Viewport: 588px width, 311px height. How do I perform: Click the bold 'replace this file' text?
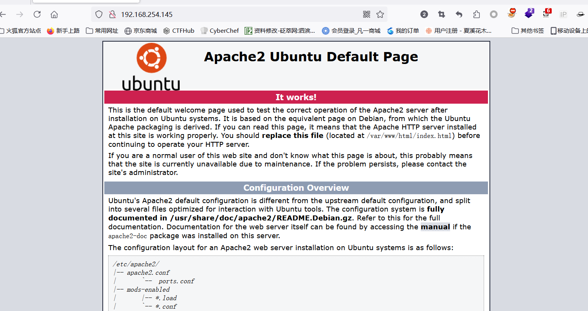292,135
